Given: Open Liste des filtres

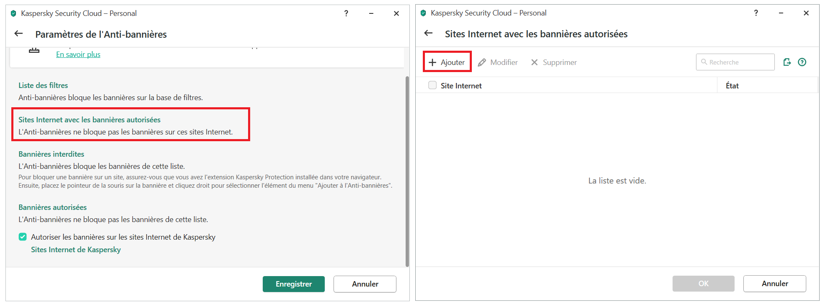Looking at the screenshot, I should click(43, 85).
